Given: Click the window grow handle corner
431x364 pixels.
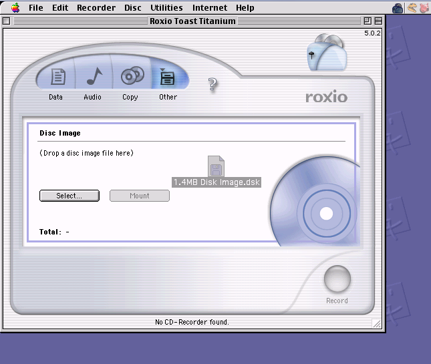Looking at the screenshot, I should [377, 323].
